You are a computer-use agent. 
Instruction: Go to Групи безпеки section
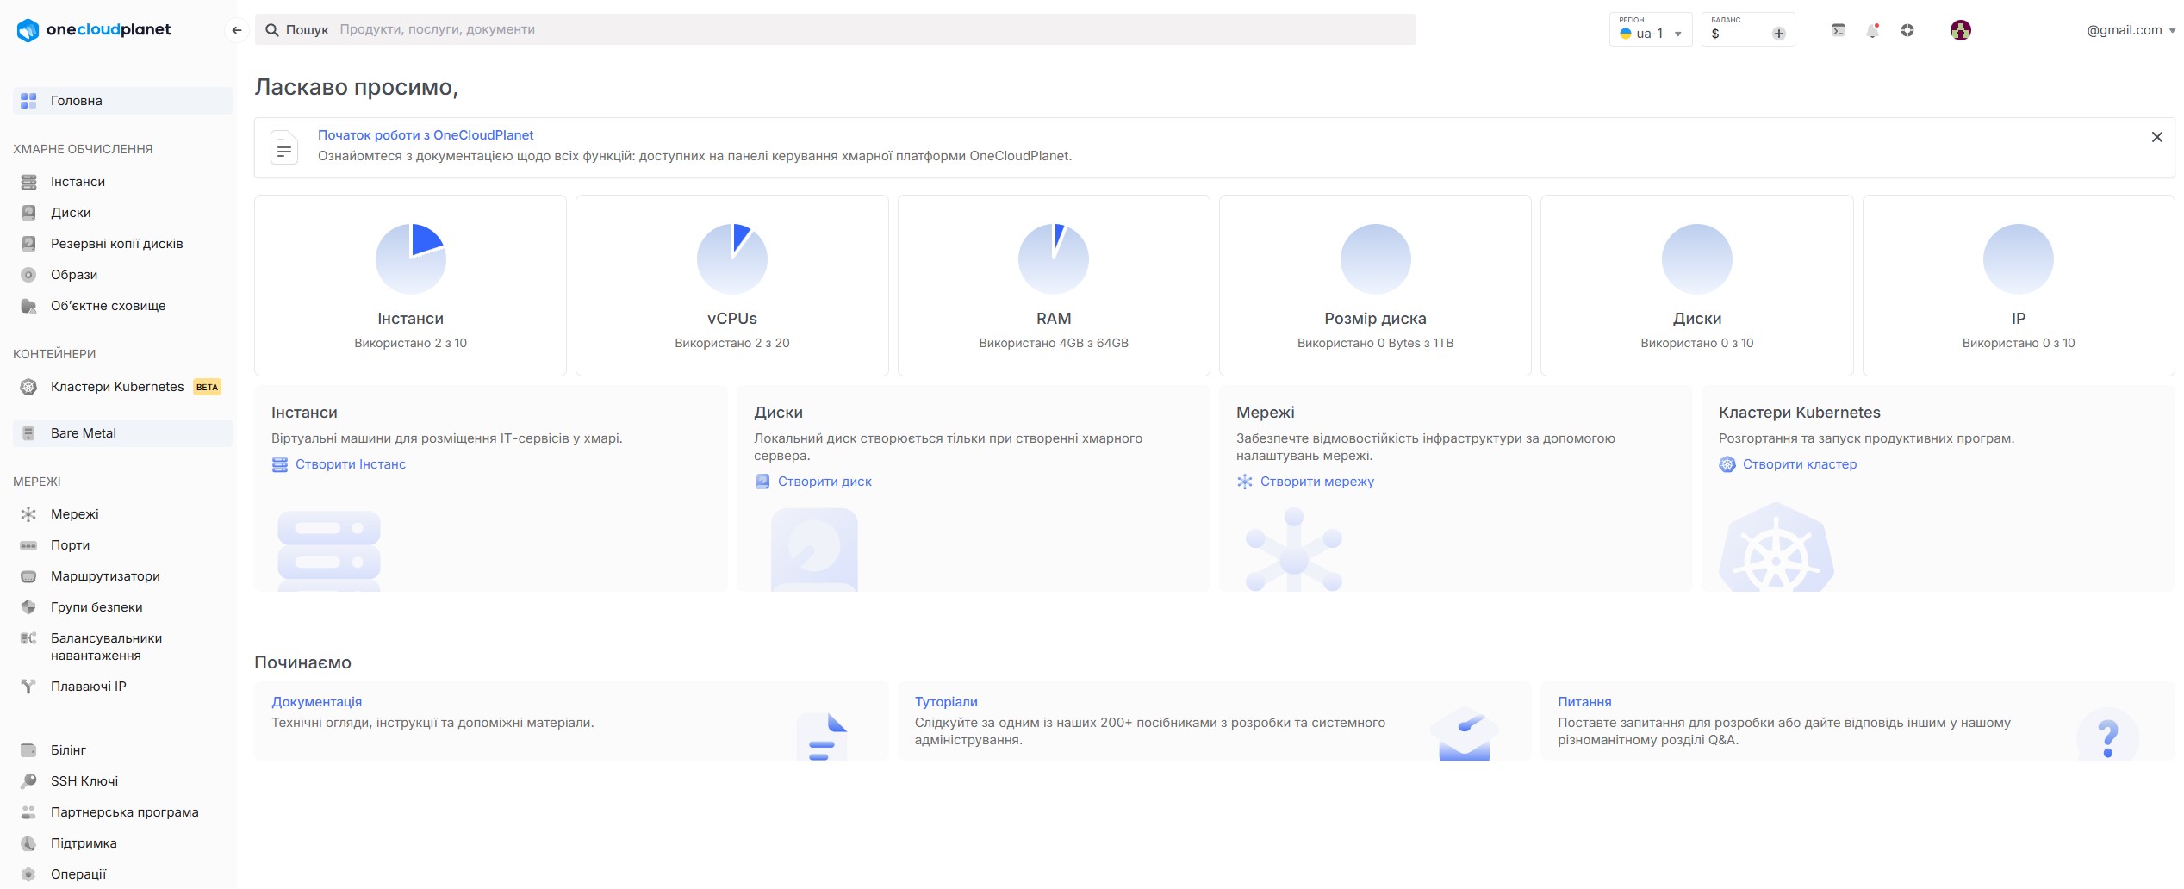pyautogui.click(x=96, y=607)
